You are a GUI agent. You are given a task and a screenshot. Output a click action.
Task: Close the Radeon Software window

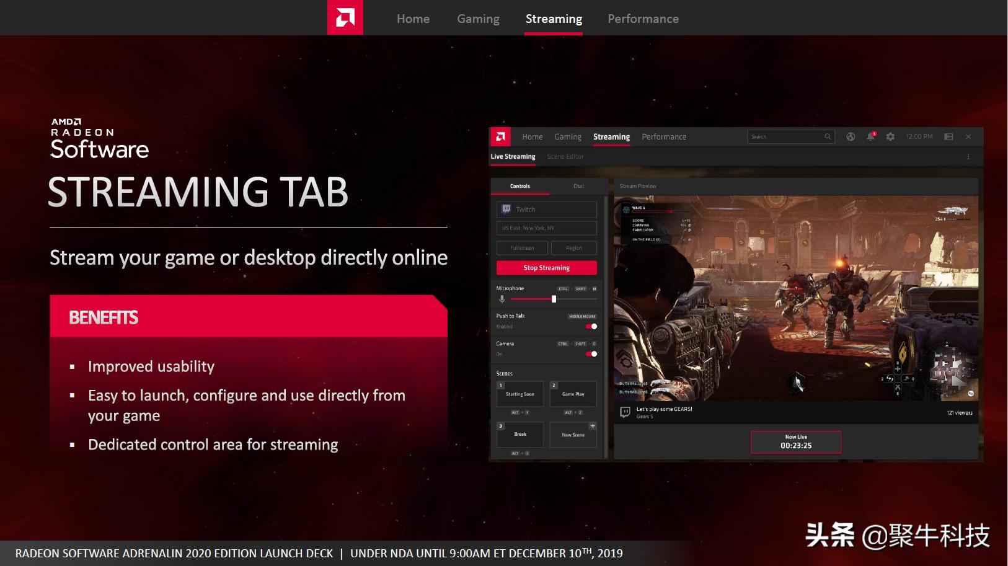pos(968,136)
